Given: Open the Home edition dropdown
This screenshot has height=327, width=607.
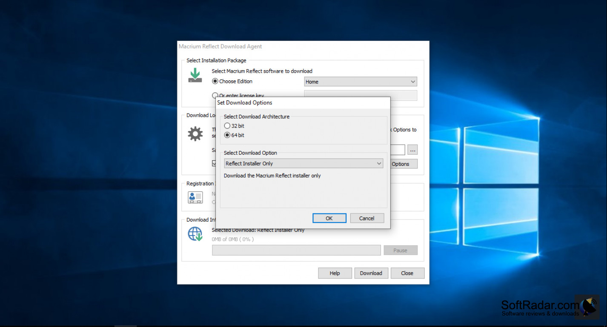Looking at the screenshot, I should click(361, 82).
